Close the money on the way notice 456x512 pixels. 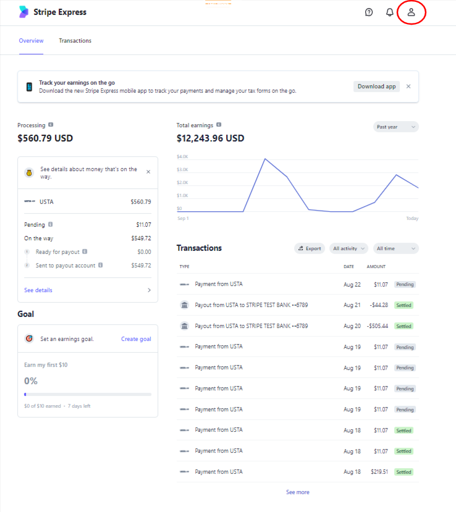tap(148, 172)
